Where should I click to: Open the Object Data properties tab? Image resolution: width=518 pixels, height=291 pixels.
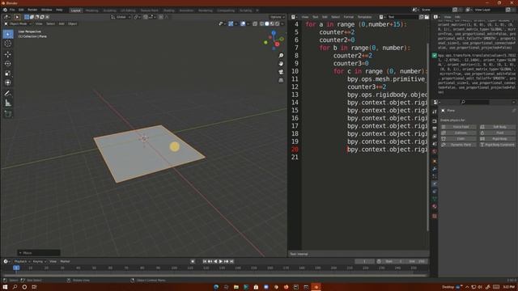click(435, 199)
